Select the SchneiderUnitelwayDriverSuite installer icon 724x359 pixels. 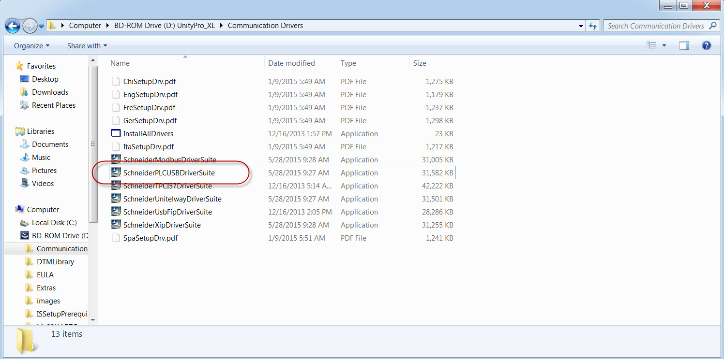[116, 199]
